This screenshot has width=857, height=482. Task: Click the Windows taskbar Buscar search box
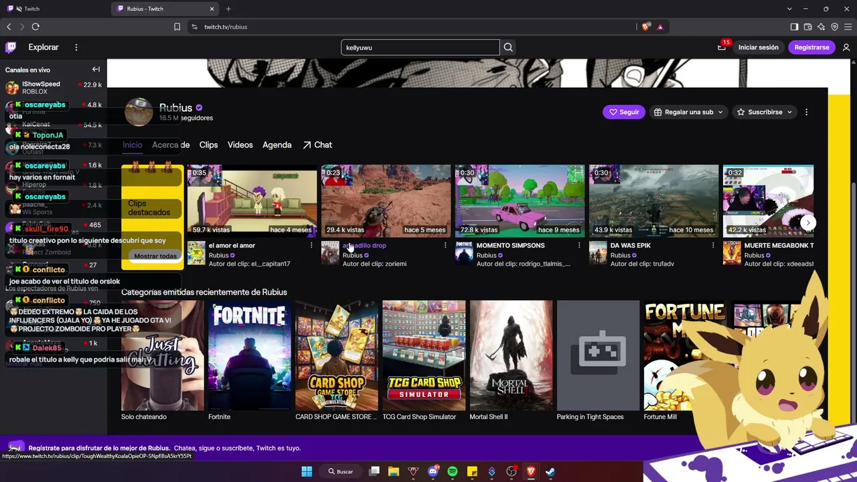(x=340, y=471)
